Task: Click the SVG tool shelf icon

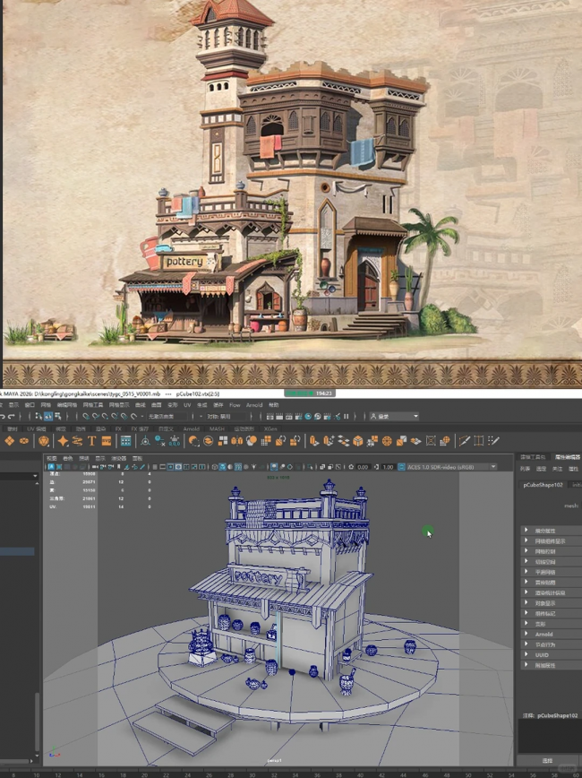Action: (107, 441)
